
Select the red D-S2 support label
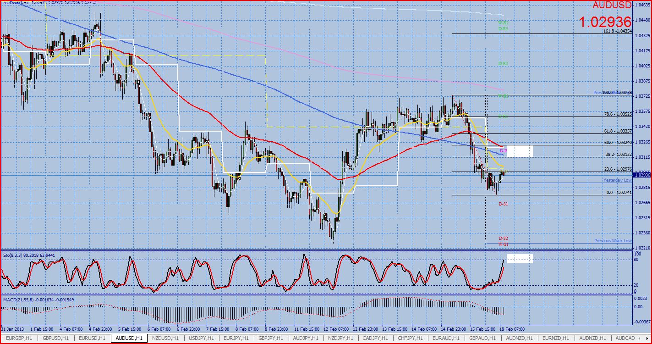pyautogui.click(x=503, y=239)
